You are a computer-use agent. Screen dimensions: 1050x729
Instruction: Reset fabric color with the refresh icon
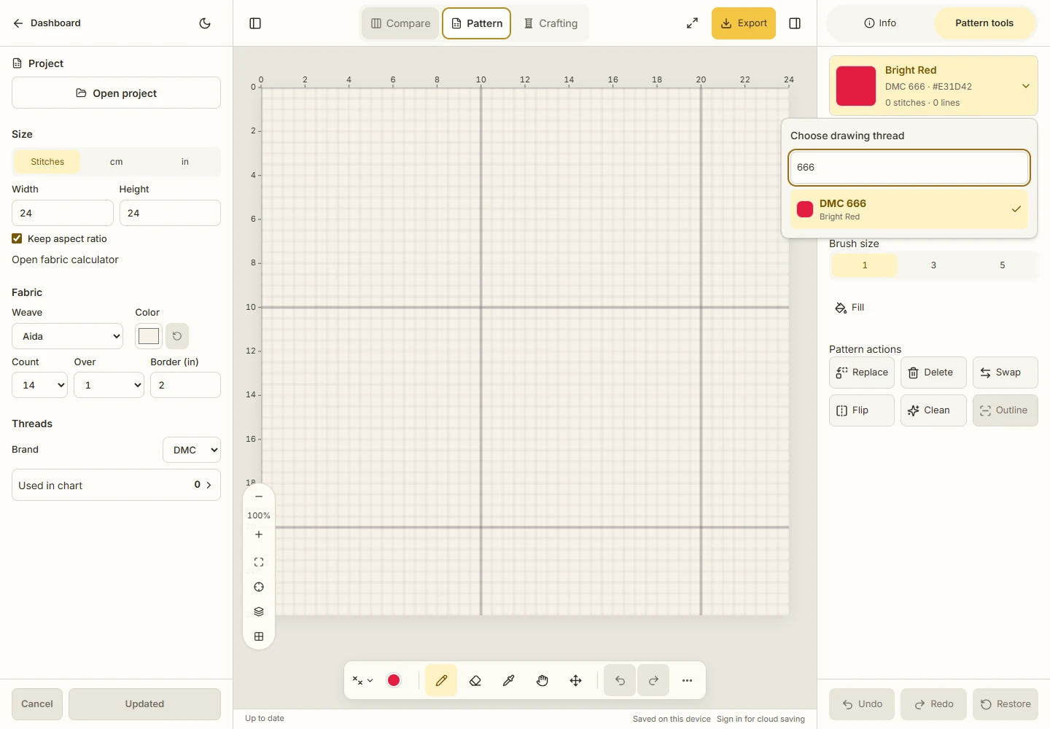coord(177,336)
